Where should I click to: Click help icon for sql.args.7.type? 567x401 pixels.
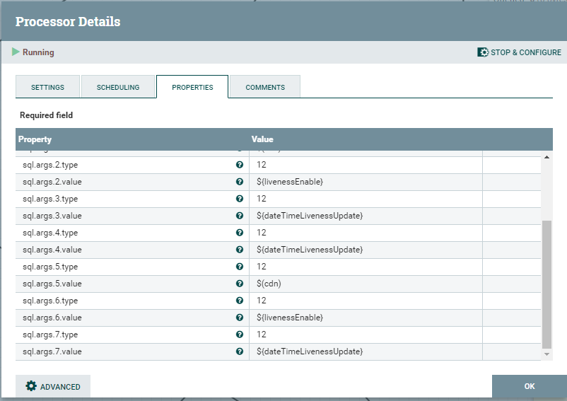tap(240, 335)
